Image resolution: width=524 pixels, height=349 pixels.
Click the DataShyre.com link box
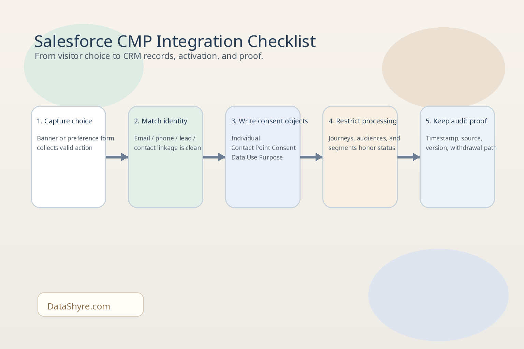(x=90, y=304)
